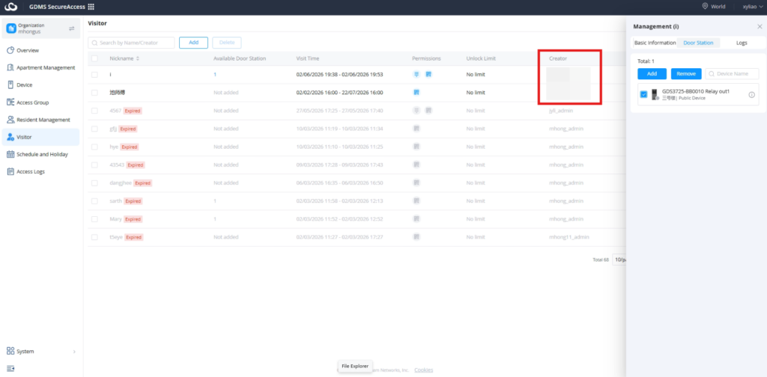Click the permission icon in the Mary row

click(416, 218)
